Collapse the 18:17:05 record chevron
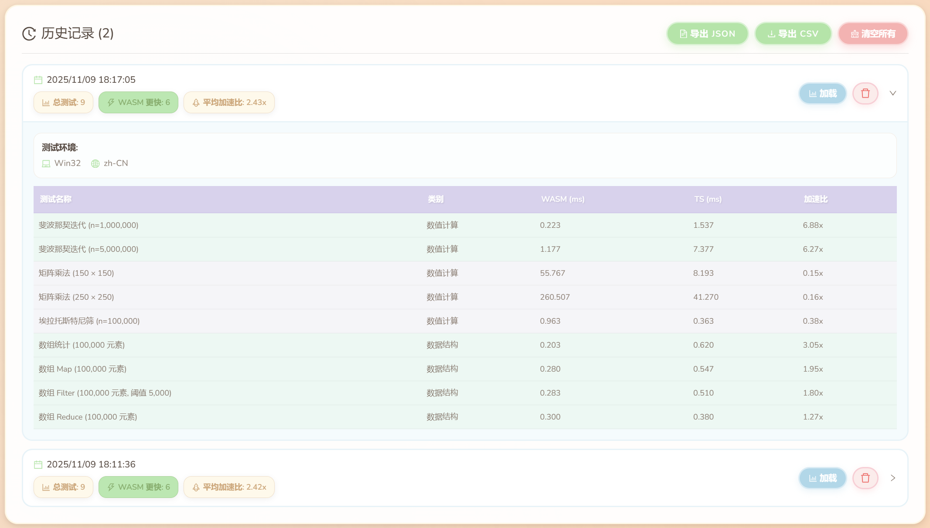 pos(893,93)
